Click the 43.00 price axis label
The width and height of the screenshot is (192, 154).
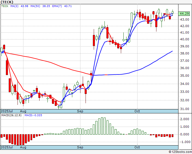tap(185, 19)
